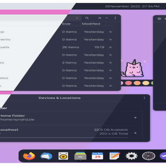Open the Calendar icon showing 29
The height and width of the screenshot is (166, 166).
tap(98, 156)
